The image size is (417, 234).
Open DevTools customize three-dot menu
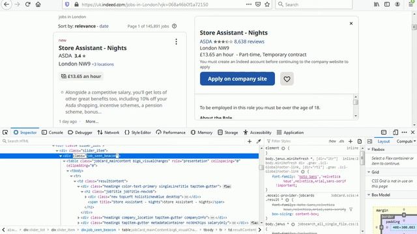pos(404,132)
